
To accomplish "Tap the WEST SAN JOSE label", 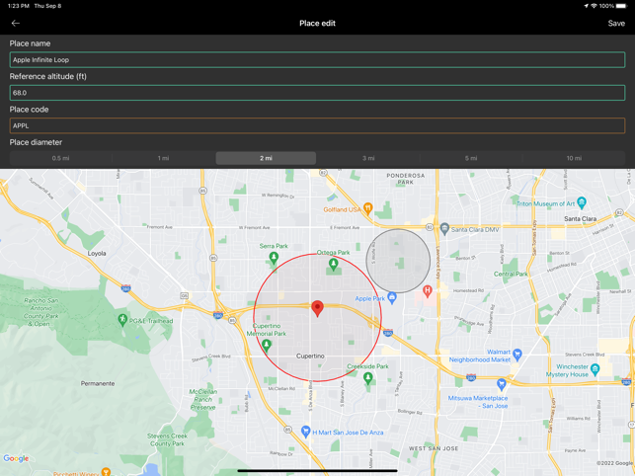I will click(434, 448).
